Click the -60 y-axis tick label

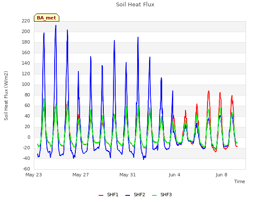(26, 169)
